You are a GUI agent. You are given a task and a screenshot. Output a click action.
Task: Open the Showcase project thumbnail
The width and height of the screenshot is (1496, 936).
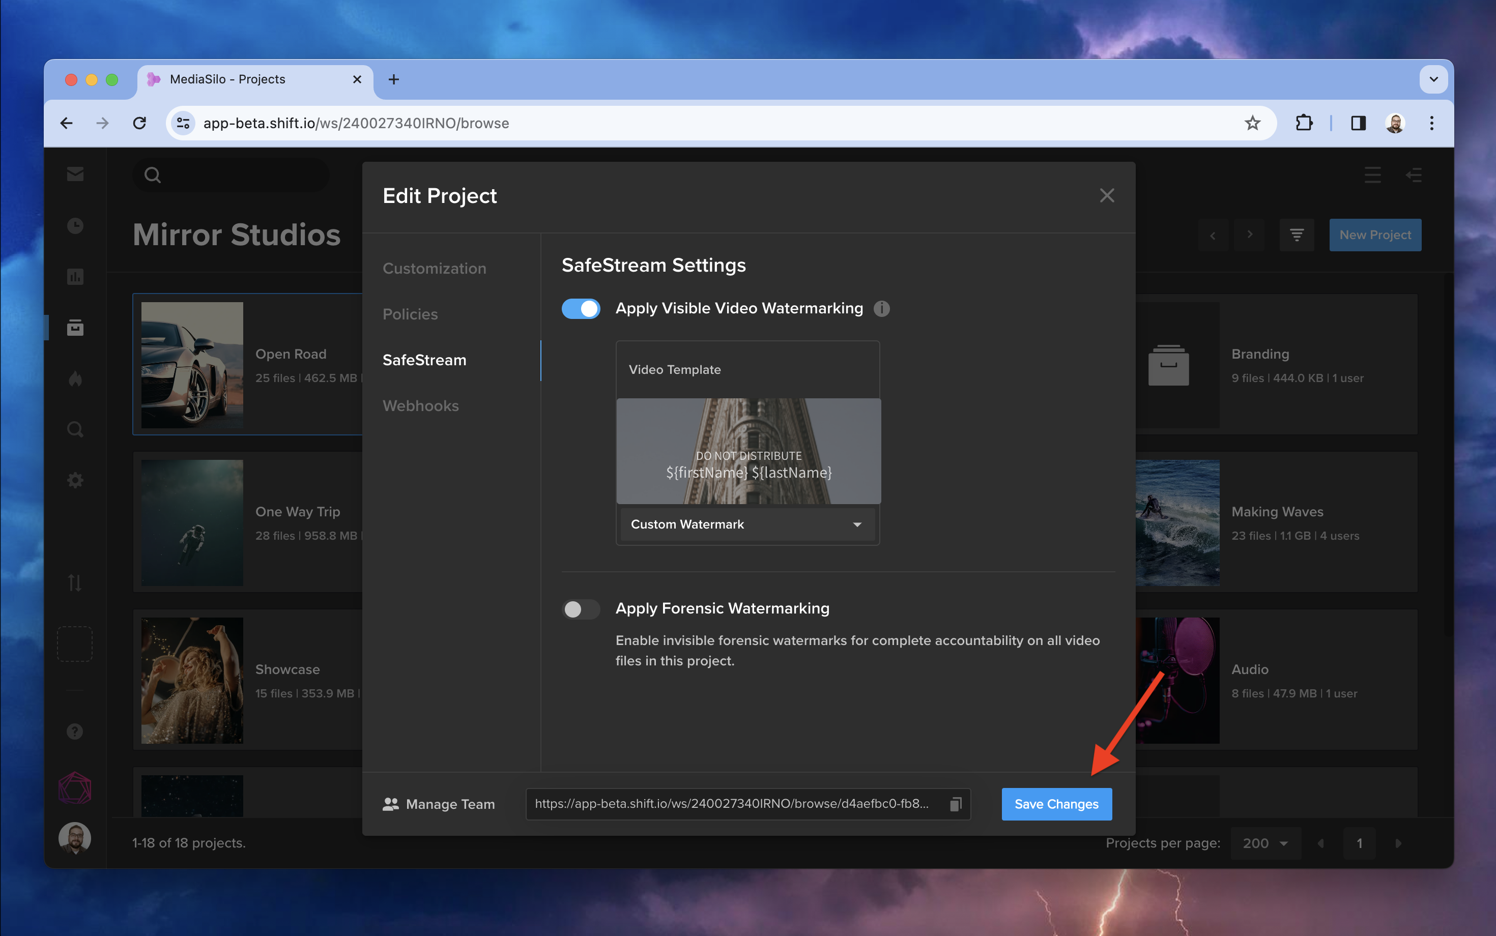coord(192,680)
